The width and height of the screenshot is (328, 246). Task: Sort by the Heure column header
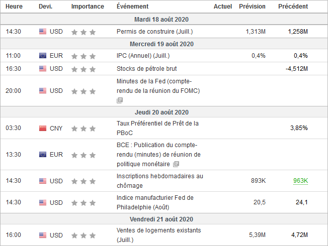pos(14,7)
